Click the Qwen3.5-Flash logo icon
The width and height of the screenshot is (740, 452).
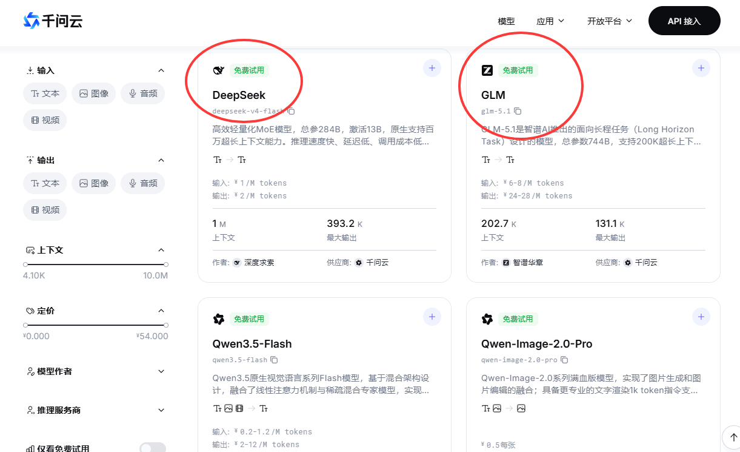(219, 319)
